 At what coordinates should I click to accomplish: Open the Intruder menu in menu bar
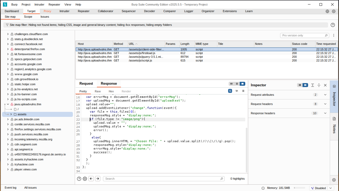(40, 4)
